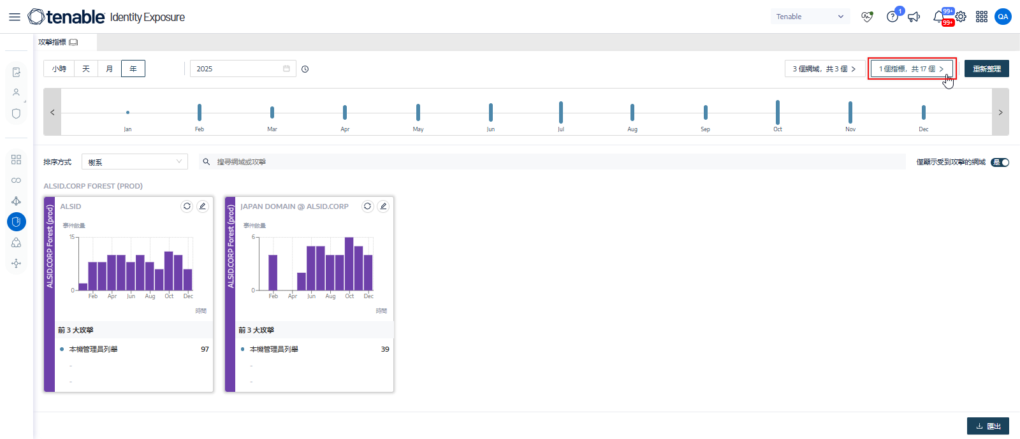The height and width of the screenshot is (439, 1020).
Task: Toggle show only attacked domains switch
Action: [x=1000, y=162]
